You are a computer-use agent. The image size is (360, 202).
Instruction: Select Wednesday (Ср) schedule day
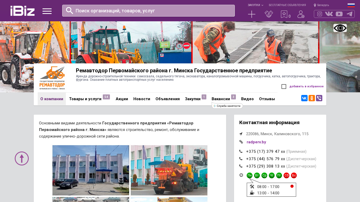pos(264,175)
